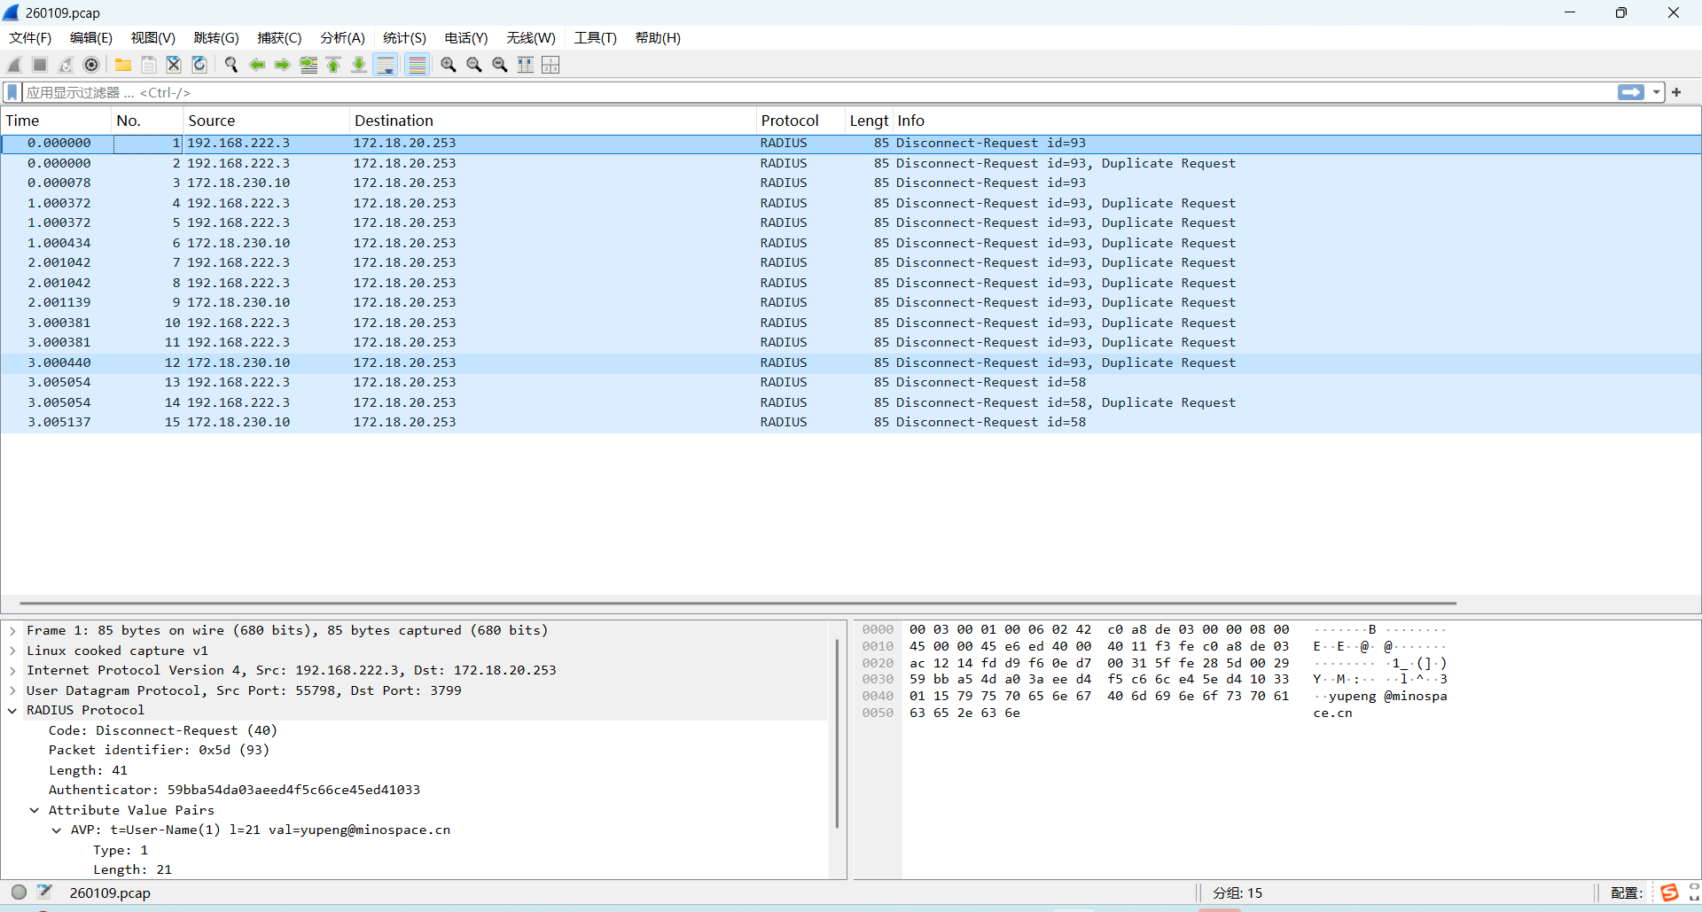Select packet 13 Disconnect-Request id=58
The image size is (1702, 912).
[x=621, y=383]
